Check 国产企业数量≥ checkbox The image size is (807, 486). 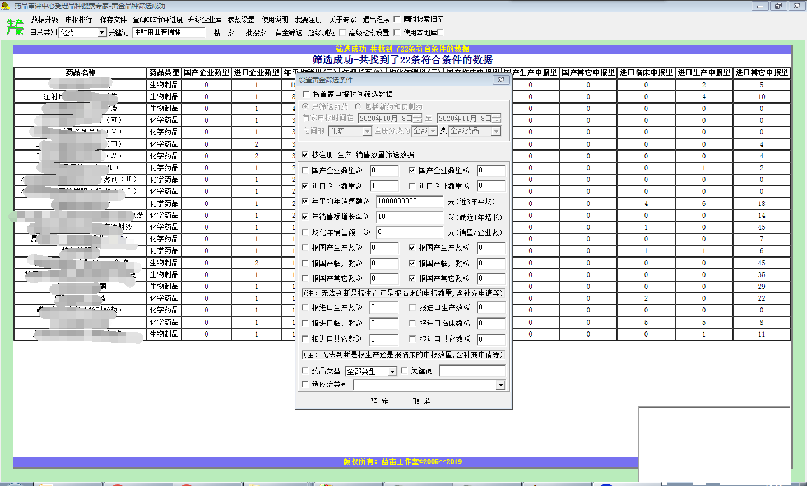pyautogui.click(x=305, y=170)
